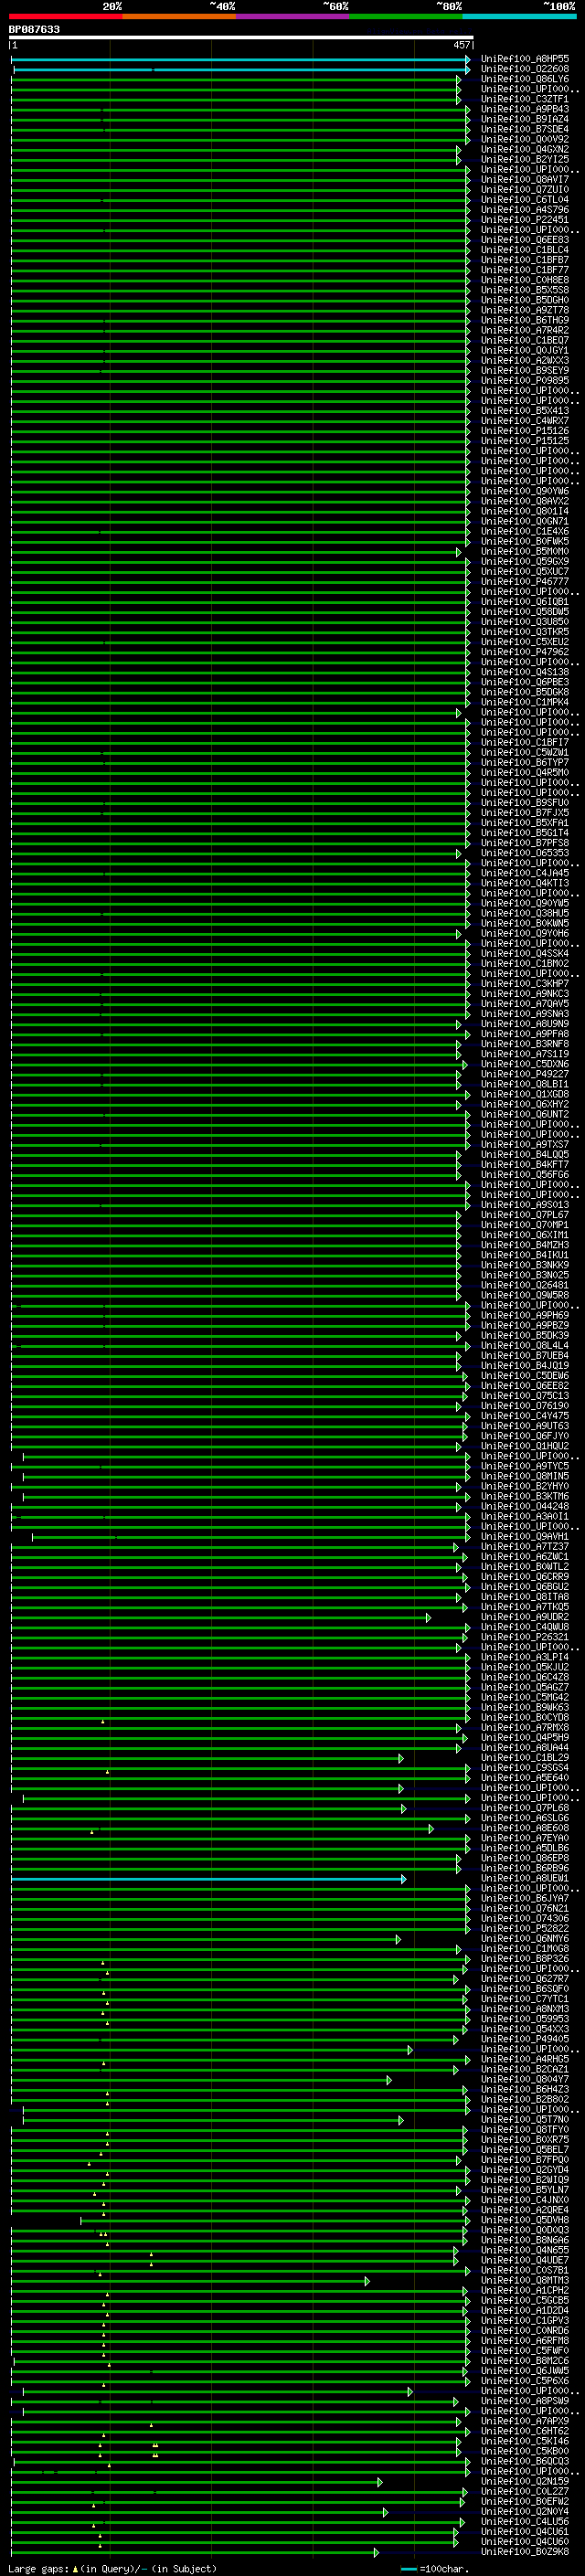
Task: Select label UniRef100_A4S796
Action: (525, 209)
